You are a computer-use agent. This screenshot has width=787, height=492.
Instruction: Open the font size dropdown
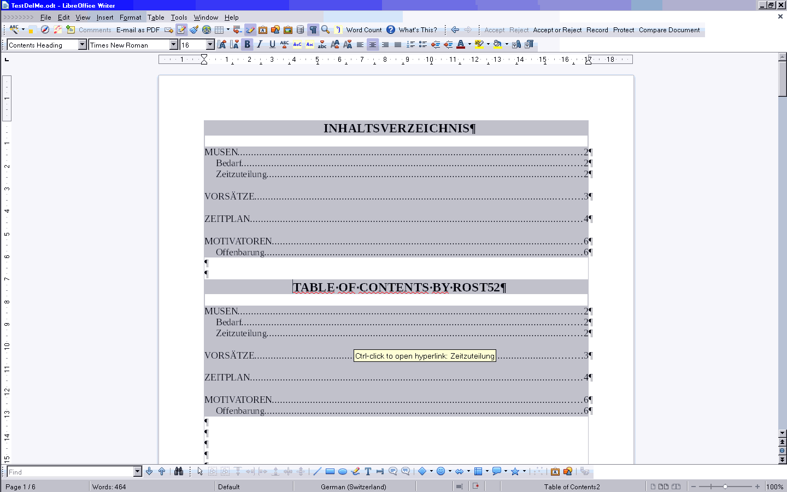coord(210,44)
